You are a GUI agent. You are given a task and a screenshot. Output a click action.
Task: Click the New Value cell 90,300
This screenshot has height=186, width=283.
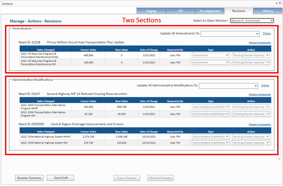[122, 114]
